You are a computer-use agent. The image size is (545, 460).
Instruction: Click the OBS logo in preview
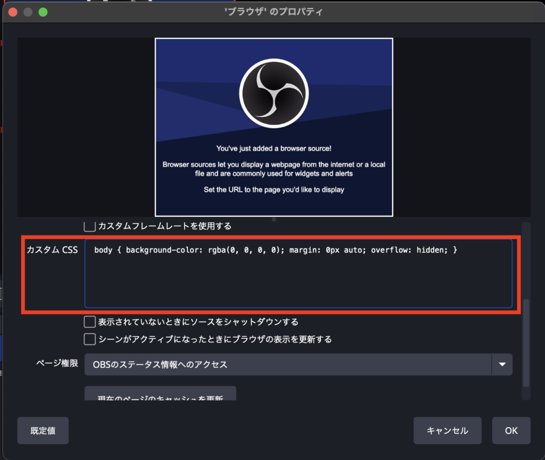coord(274,93)
